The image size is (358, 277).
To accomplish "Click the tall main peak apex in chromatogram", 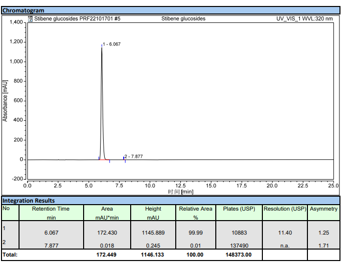I will pos(102,47).
